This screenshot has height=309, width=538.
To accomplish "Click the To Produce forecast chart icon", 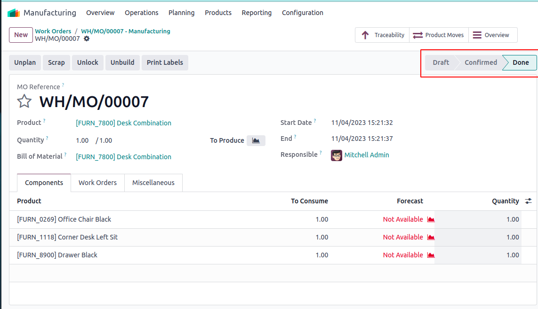I will (x=256, y=140).
